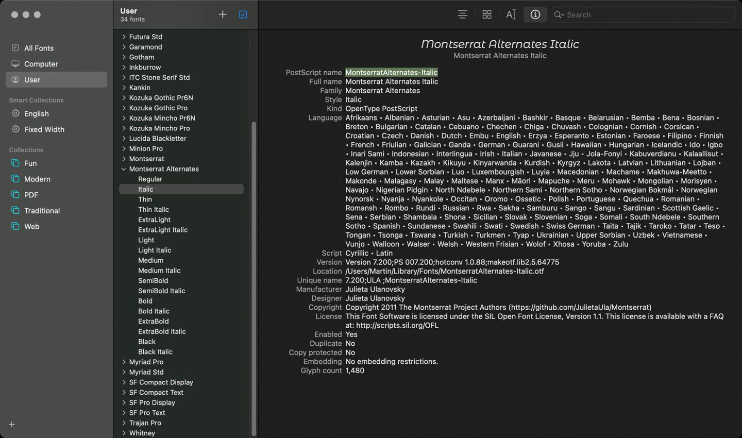Click the add font plus icon

(x=223, y=14)
